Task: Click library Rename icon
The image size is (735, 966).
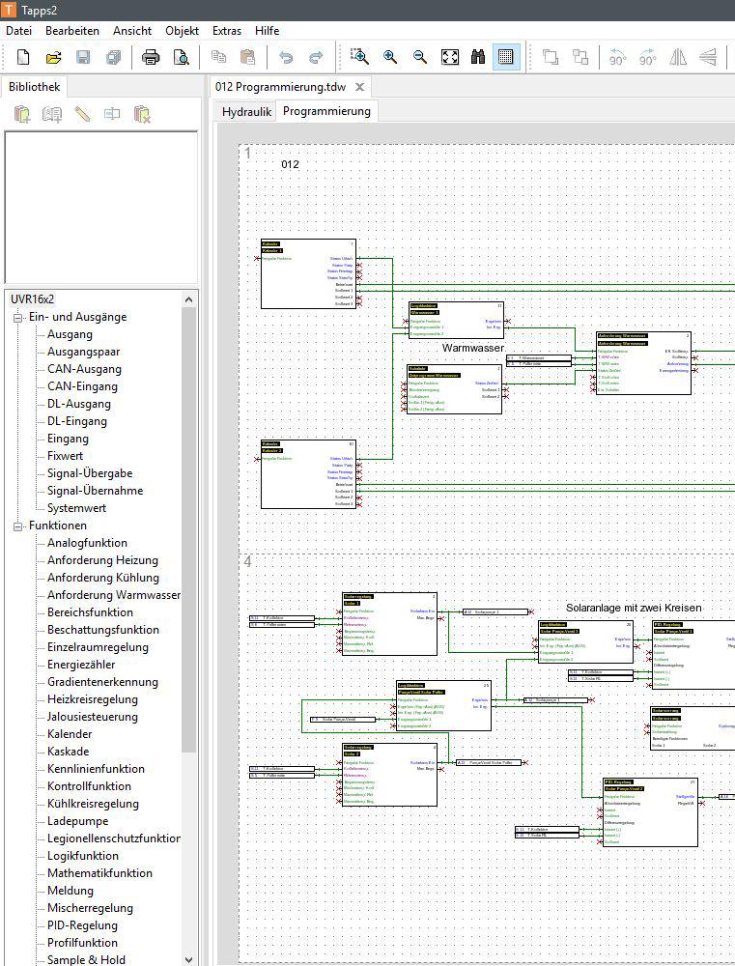Action: 112,114
